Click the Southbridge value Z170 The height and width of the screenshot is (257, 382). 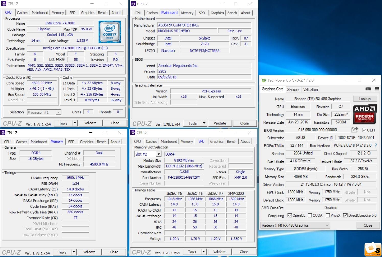point(204,44)
